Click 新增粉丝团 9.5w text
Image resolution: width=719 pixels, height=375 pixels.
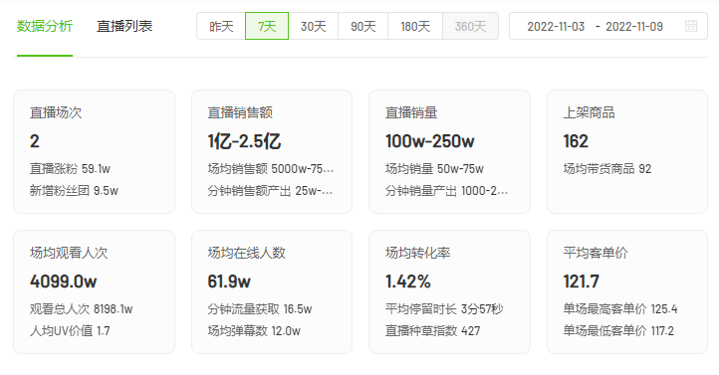pos(74,190)
